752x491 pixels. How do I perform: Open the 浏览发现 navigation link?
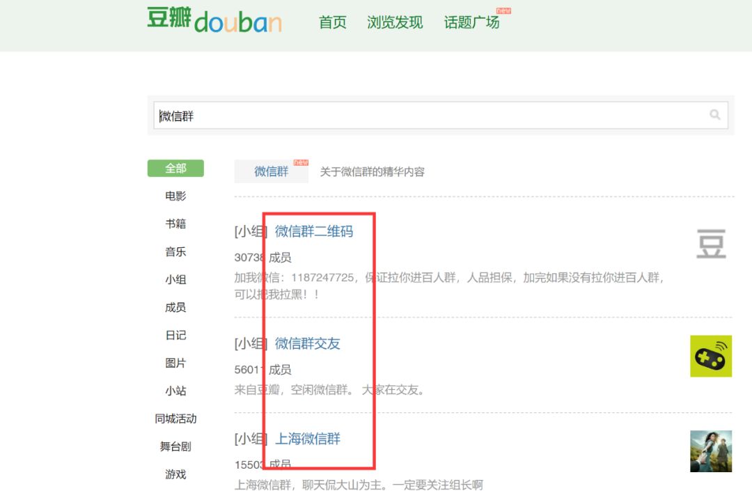tap(395, 22)
